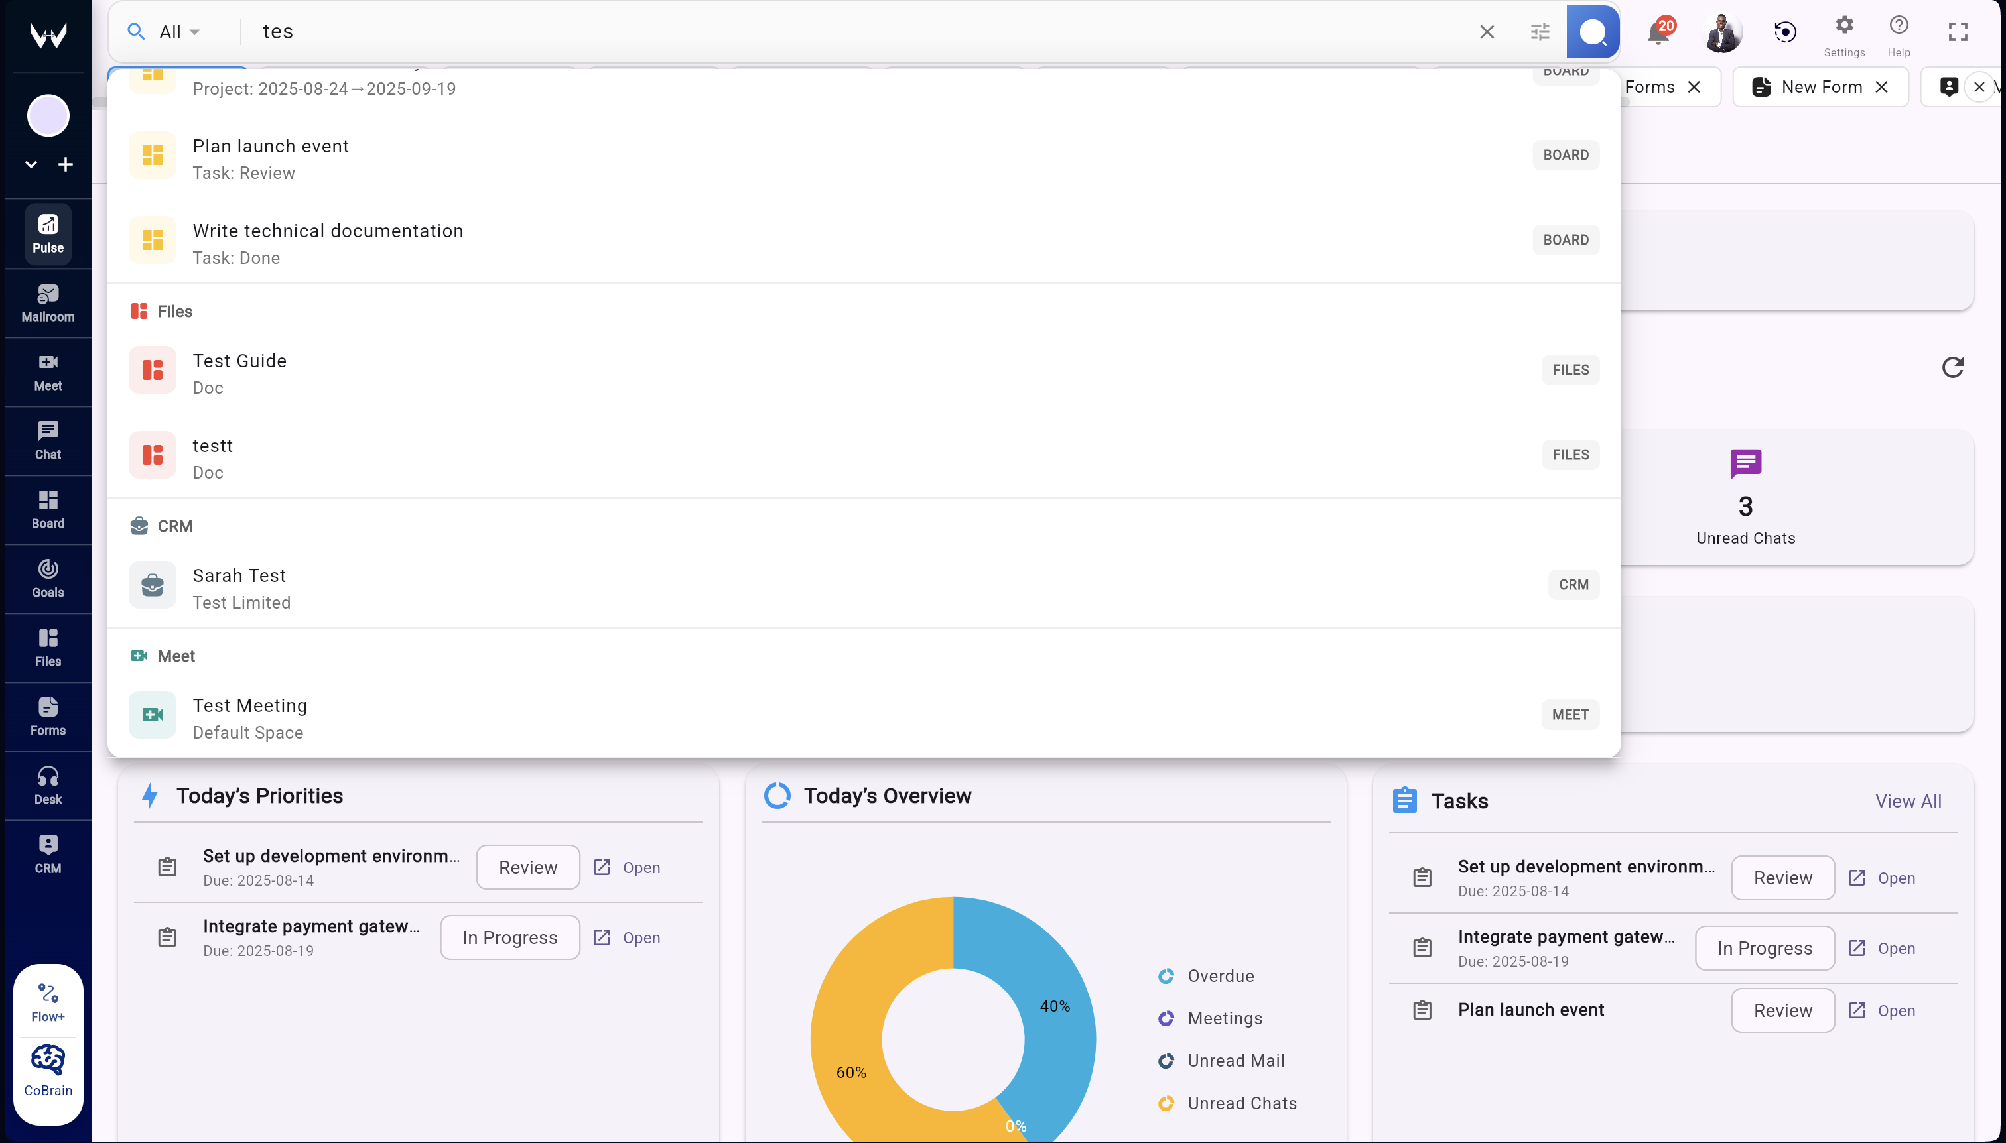Viewport: 2006px width, 1143px height.
Task: Select the Mailroom icon in sidebar
Action: point(47,302)
